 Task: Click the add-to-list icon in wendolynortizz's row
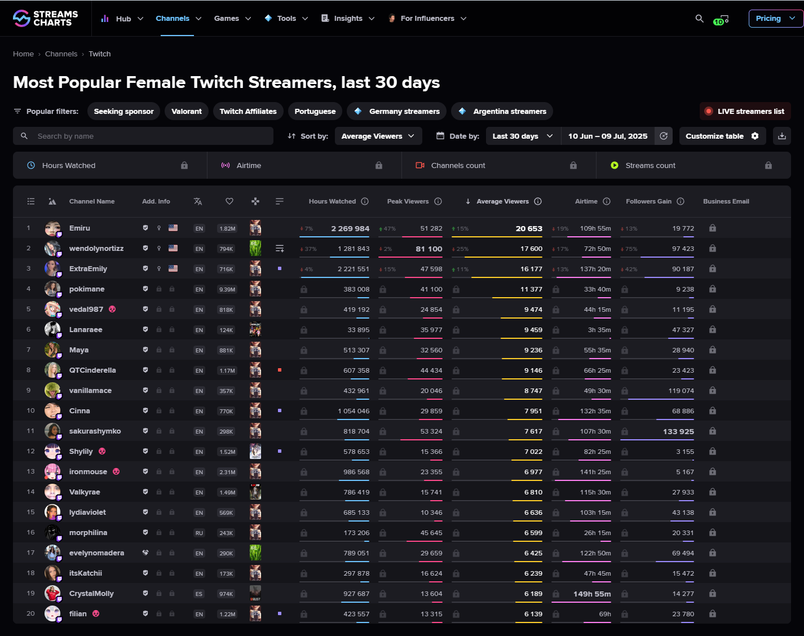(x=280, y=249)
